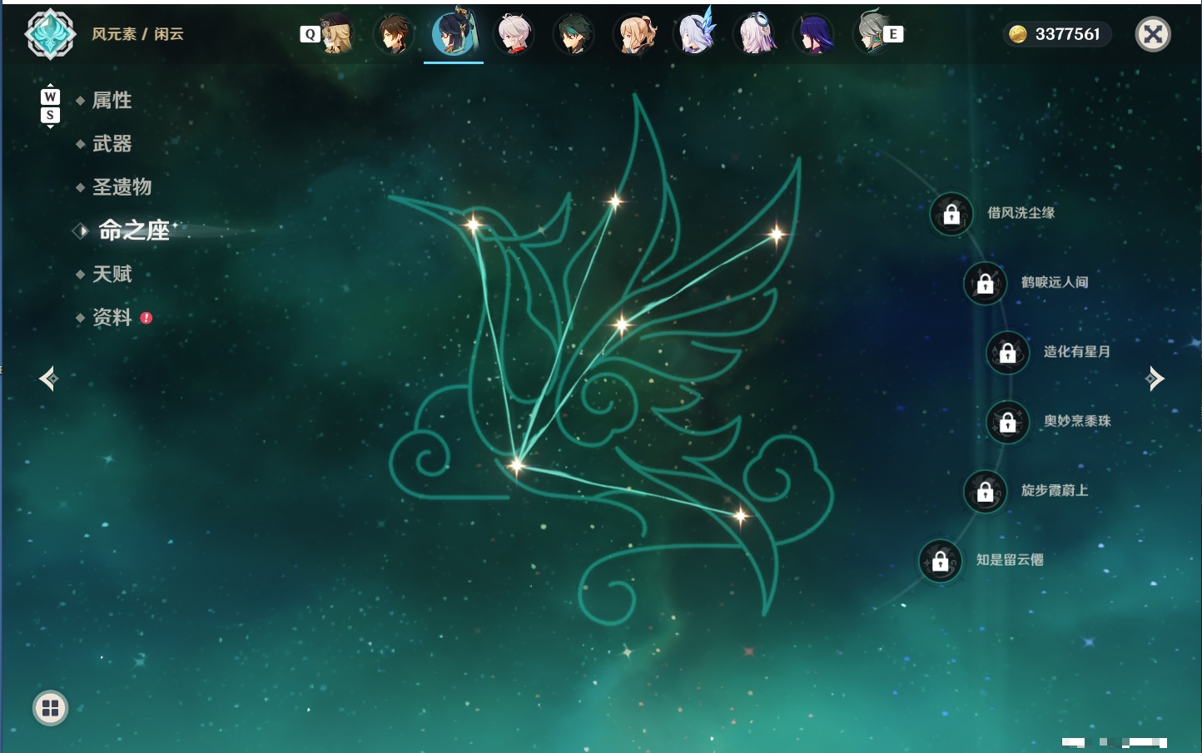Close the character screen with X button
Screen dimensions: 1202x753
1153,34
